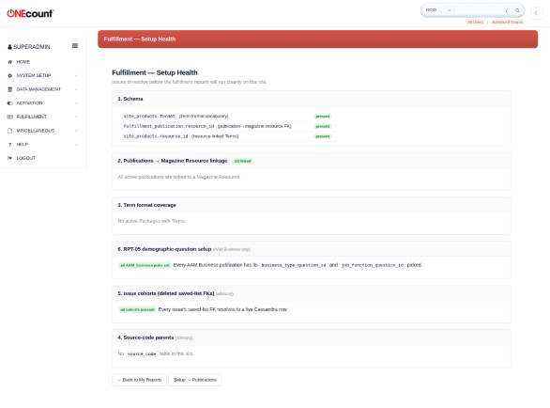Expand the Help chevron
This screenshot has width=550, height=408.
pyautogui.click(x=76, y=145)
